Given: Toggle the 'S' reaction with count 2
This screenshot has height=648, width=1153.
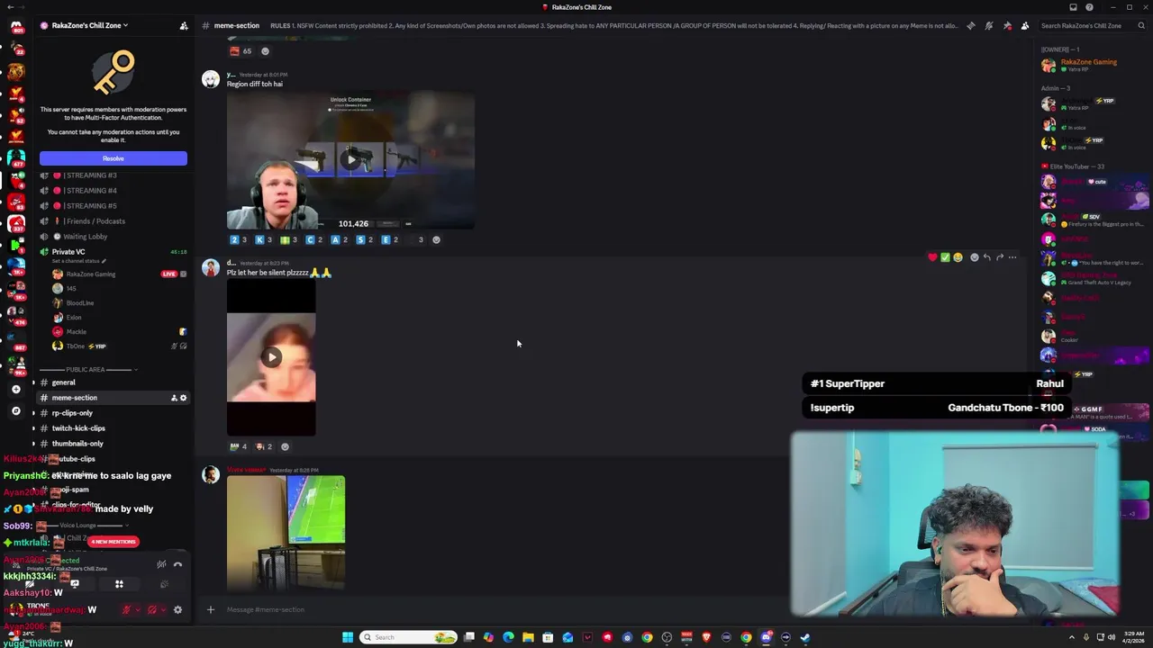Looking at the screenshot, I should 365,239.
